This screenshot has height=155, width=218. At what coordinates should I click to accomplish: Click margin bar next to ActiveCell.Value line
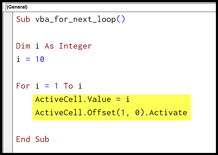(8, 99)
